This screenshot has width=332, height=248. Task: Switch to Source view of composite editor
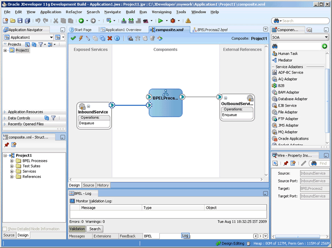[x=89, y=185]
